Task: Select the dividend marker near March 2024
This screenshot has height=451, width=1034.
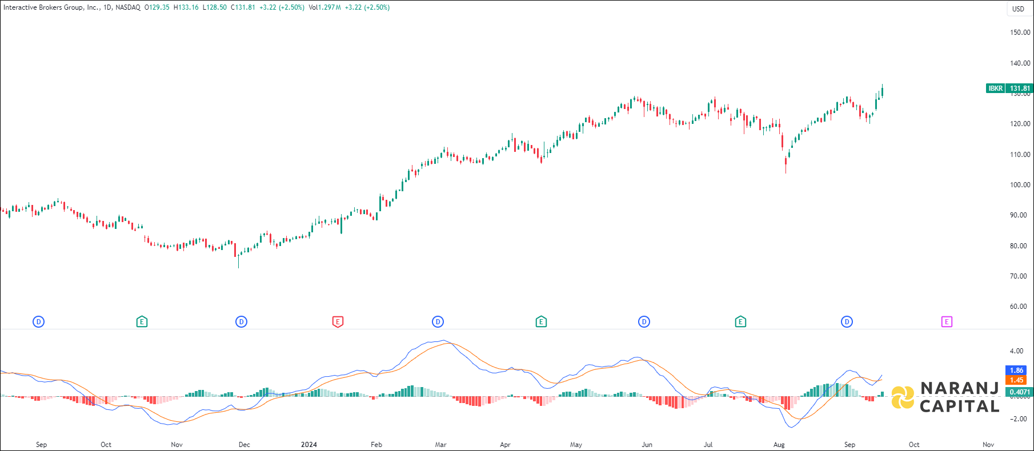Action: coord(438,322)
